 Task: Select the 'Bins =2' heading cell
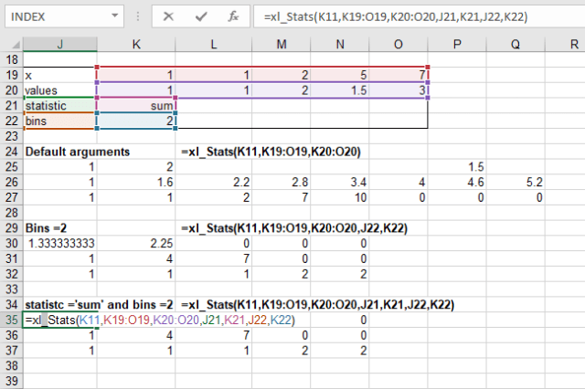(59, 227)
